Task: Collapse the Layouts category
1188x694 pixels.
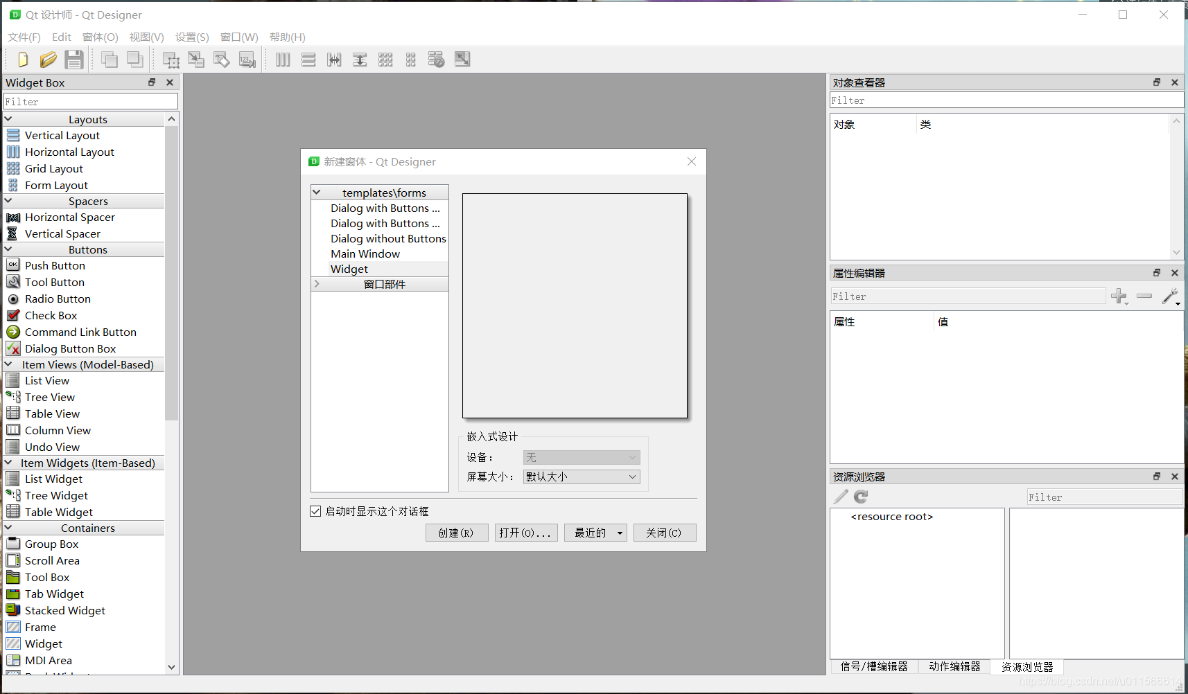Action: [8, 119]
